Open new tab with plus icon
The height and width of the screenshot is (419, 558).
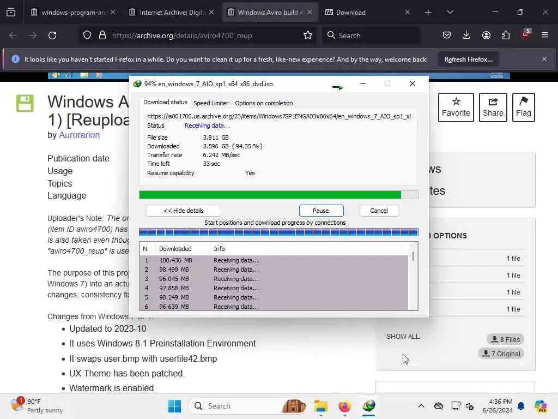tap(428, 13)
